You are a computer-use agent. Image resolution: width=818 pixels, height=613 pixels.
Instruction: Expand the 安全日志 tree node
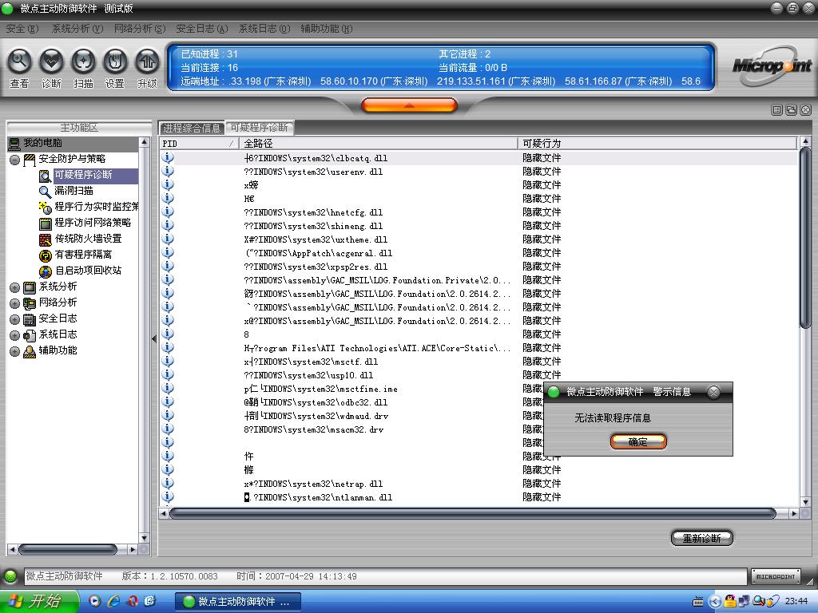coord(14,319)
